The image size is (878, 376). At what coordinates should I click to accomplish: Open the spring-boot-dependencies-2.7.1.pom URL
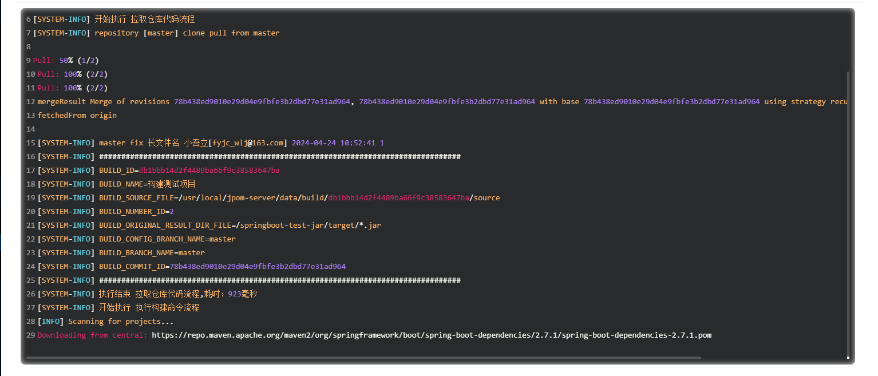(432, 335)
